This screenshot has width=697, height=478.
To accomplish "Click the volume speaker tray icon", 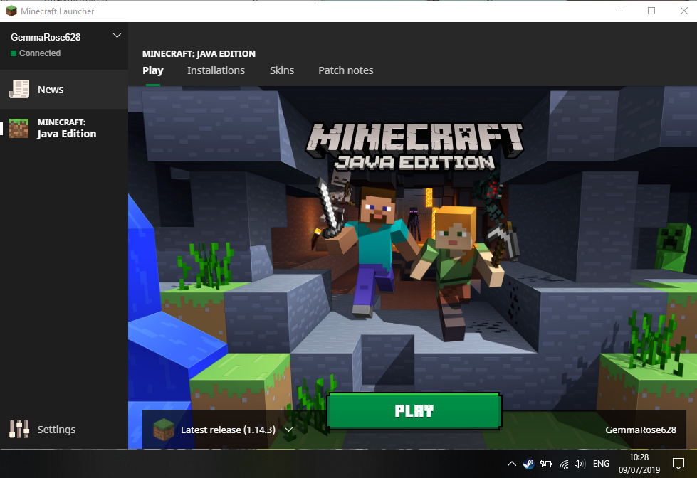I will pyautogui.click(x=580, y=464).
